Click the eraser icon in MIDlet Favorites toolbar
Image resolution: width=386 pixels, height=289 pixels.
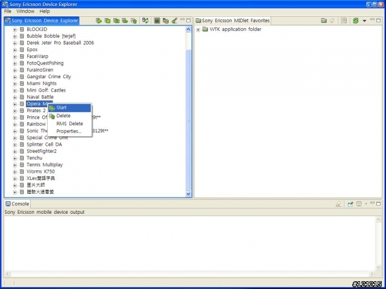tap(332, 20)
